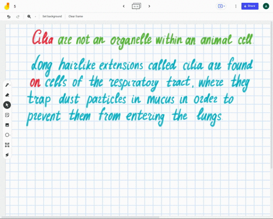Click the zoom magnifier icon
This screenshot has height=219, width=273.
[29, 17]
